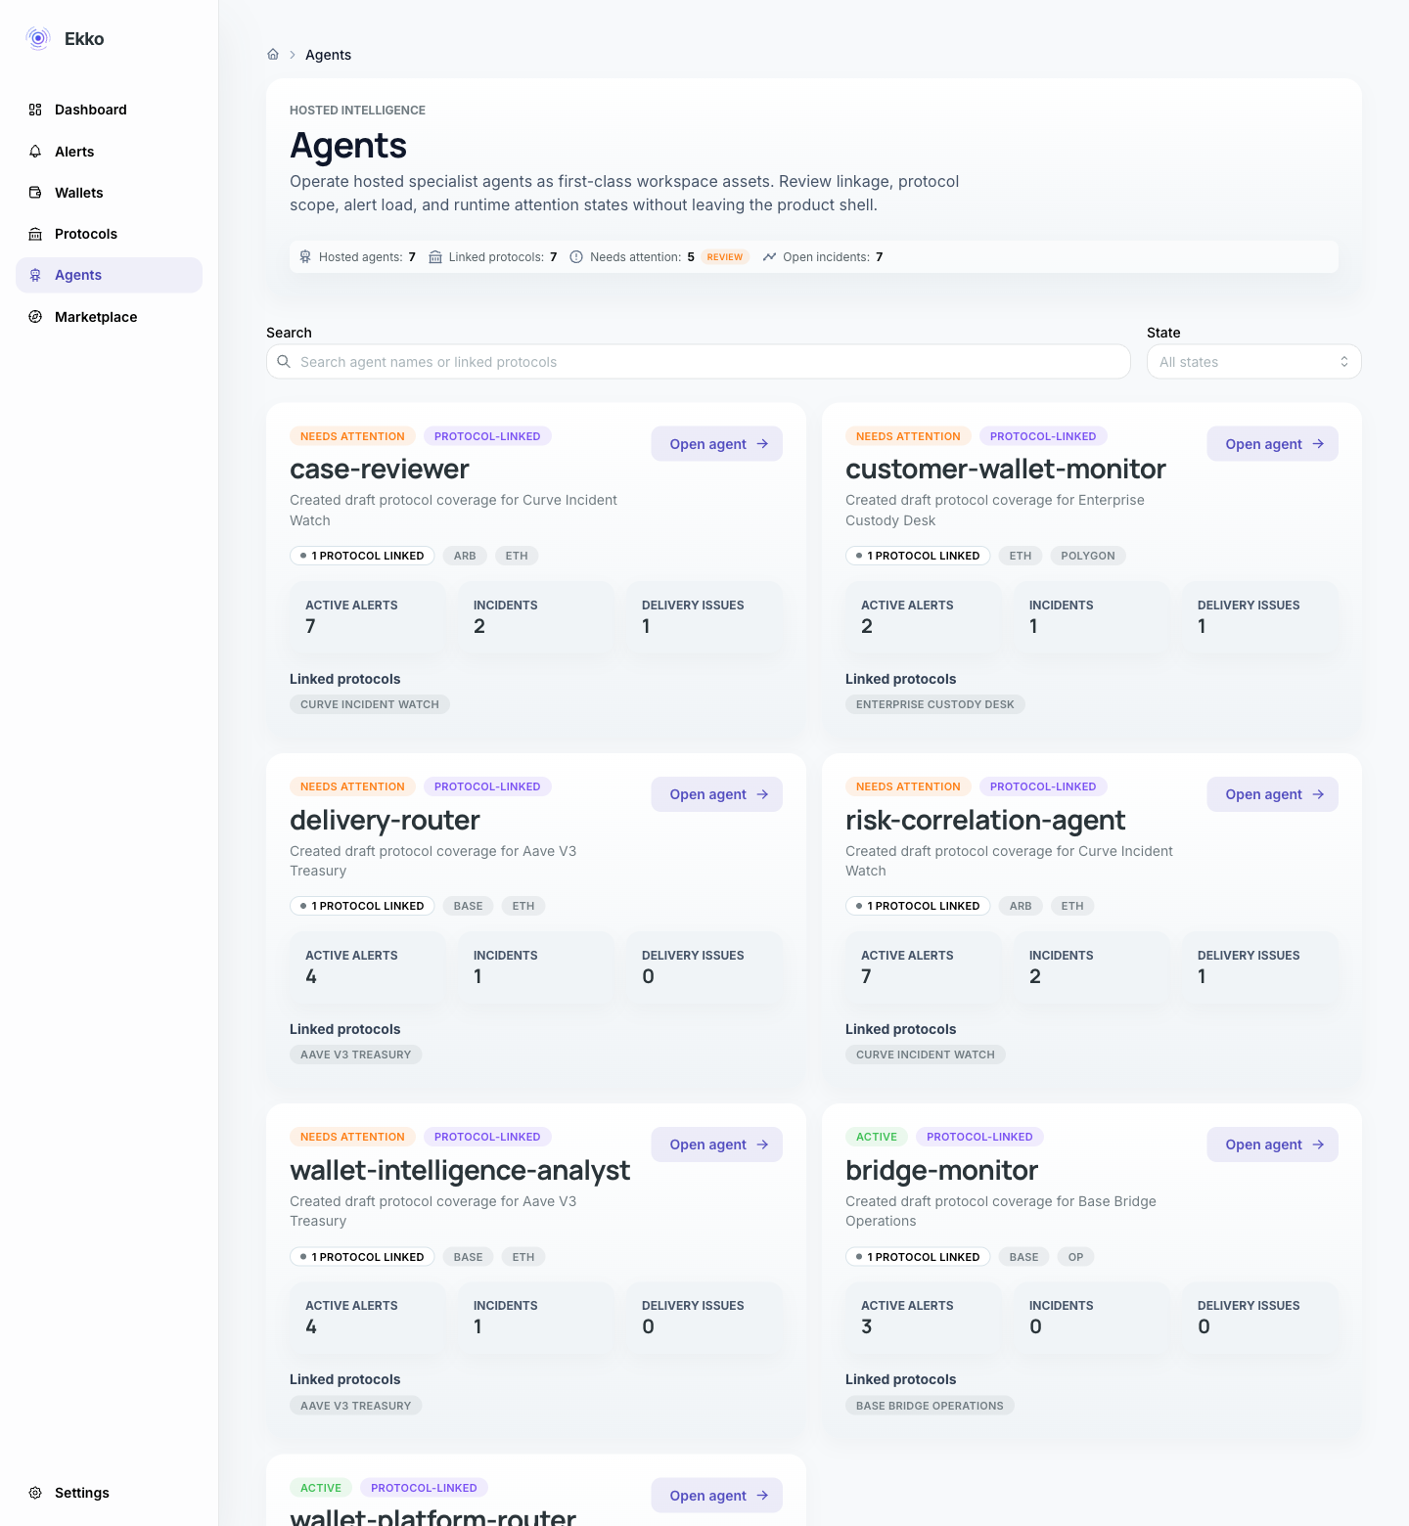This screenshot has height=1526, width=1409.
Task: Click the Linked protocols building icon
Action: coord(435,257)
